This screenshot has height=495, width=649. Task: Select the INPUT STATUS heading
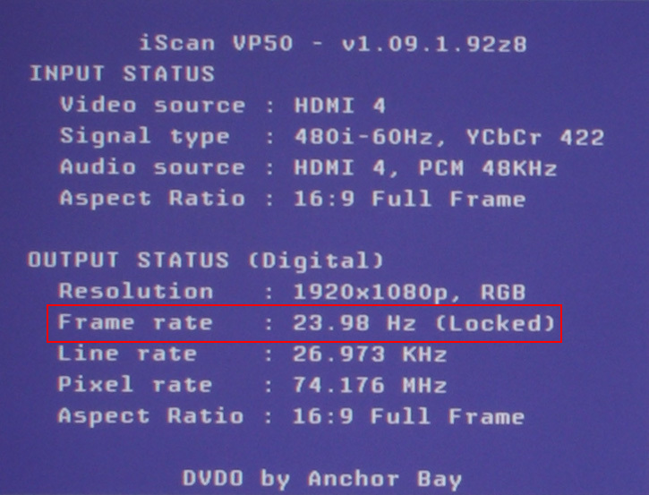point(122,73)
